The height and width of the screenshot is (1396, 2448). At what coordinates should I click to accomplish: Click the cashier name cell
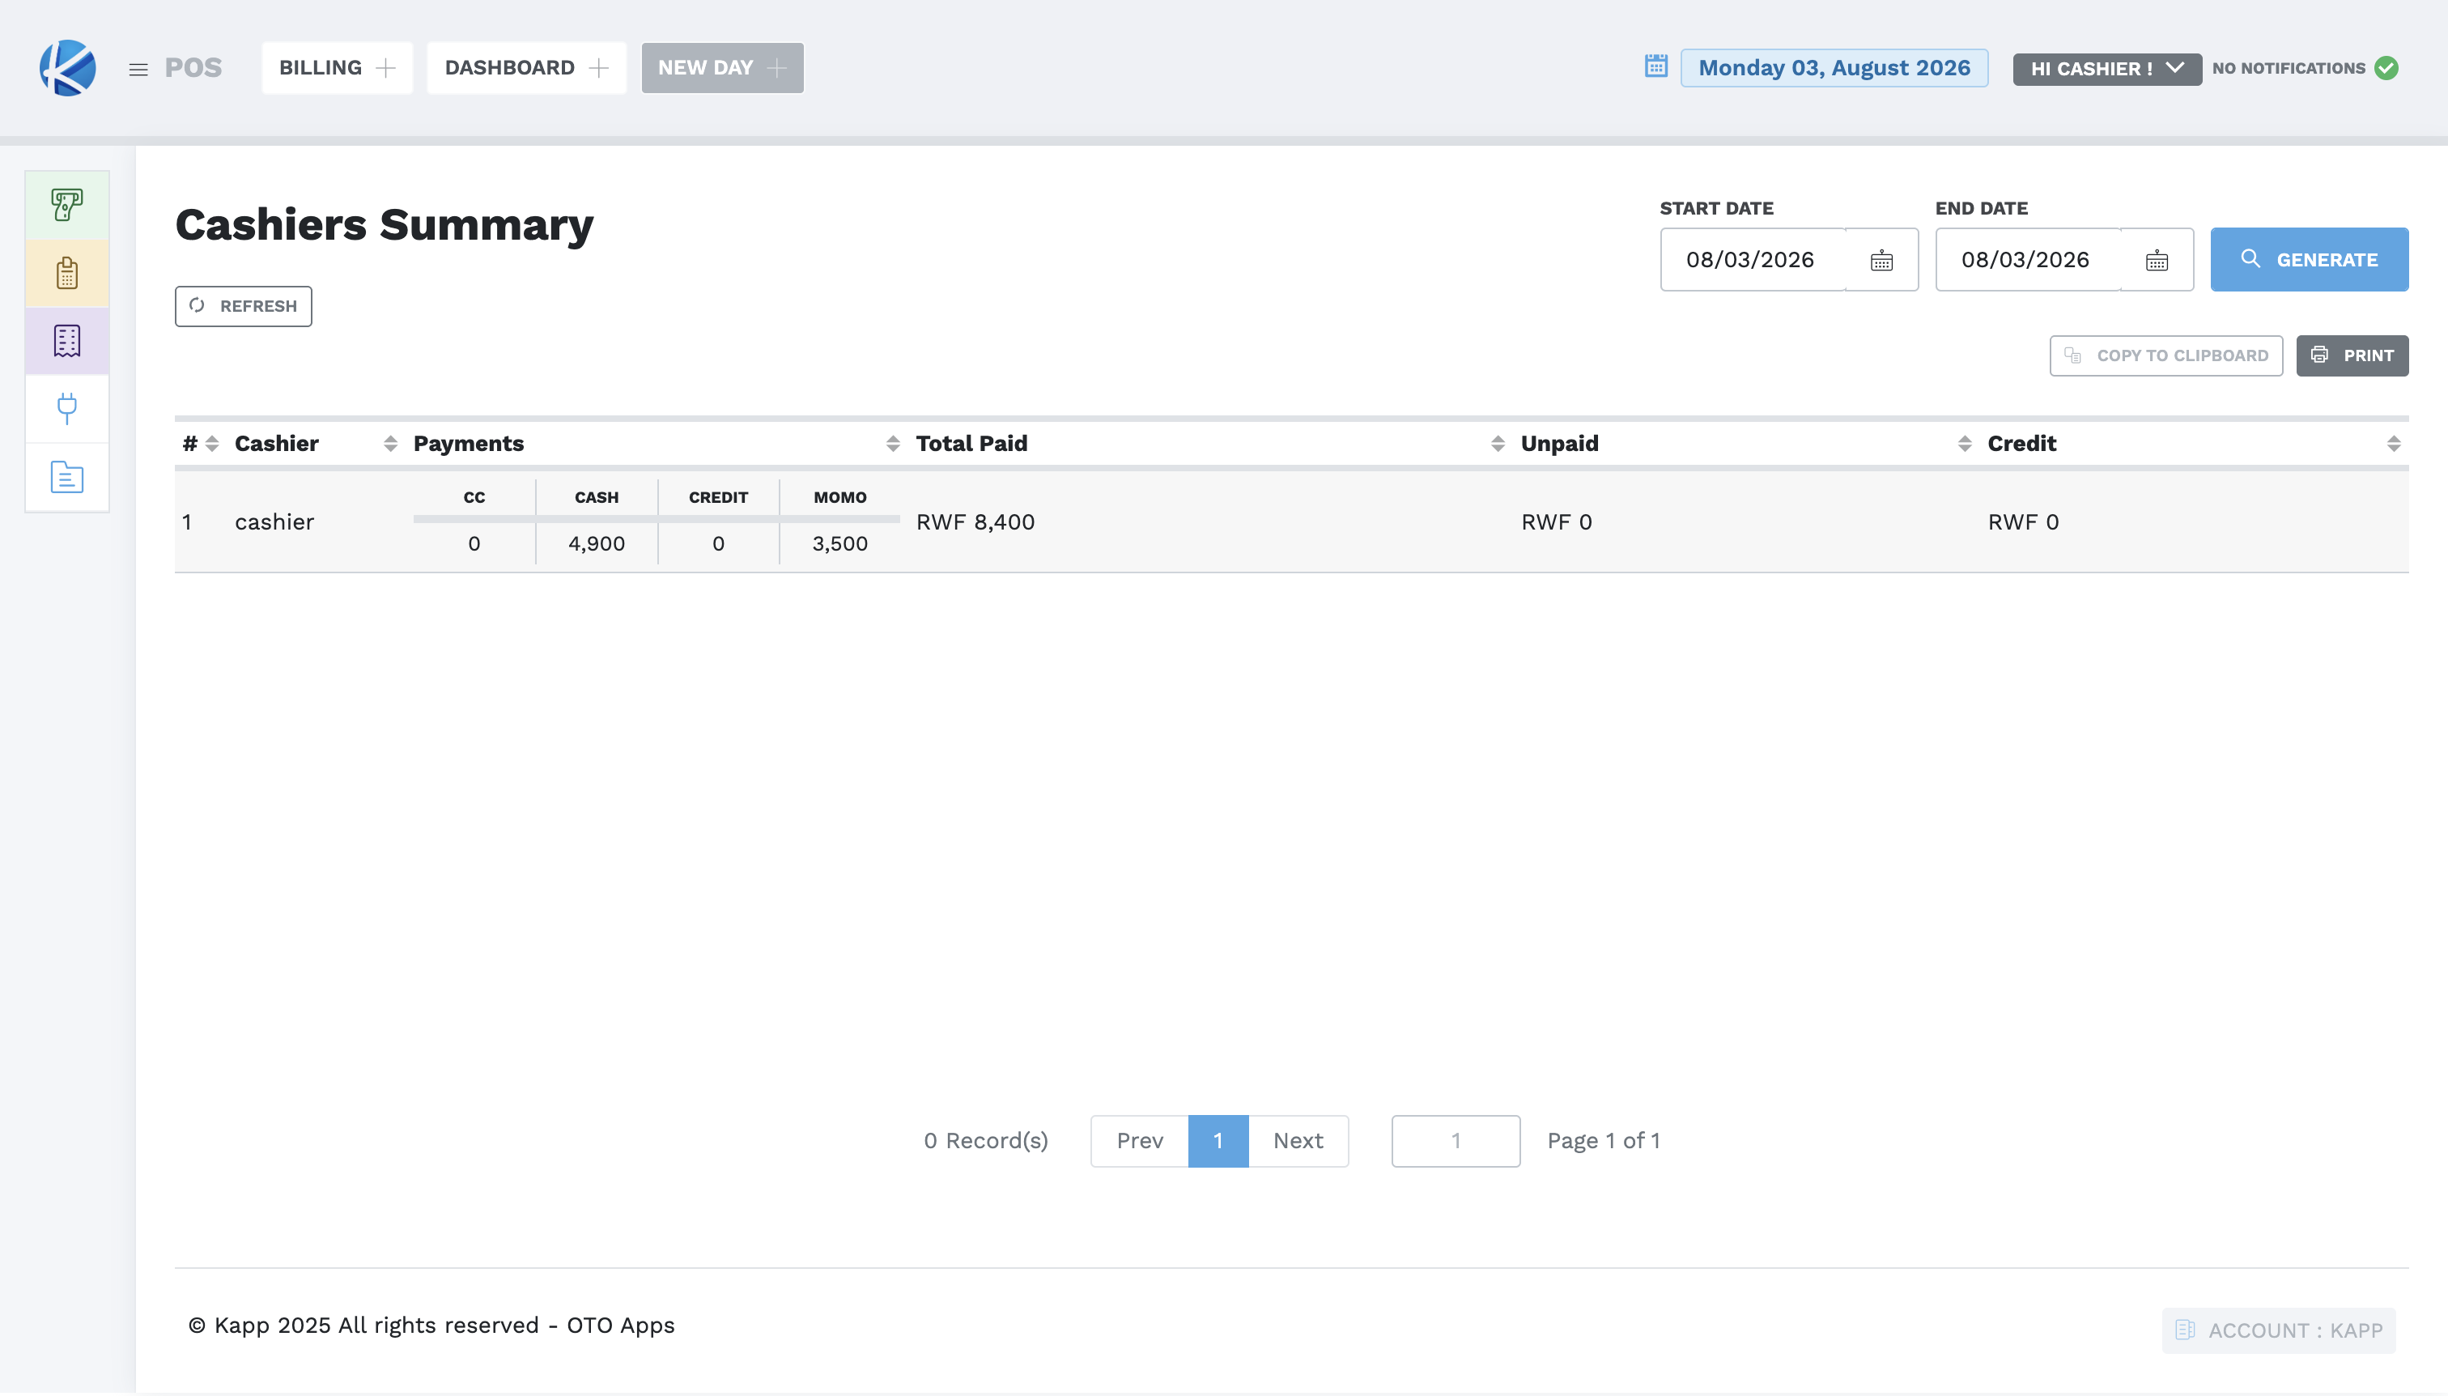[x=274, y=522]
